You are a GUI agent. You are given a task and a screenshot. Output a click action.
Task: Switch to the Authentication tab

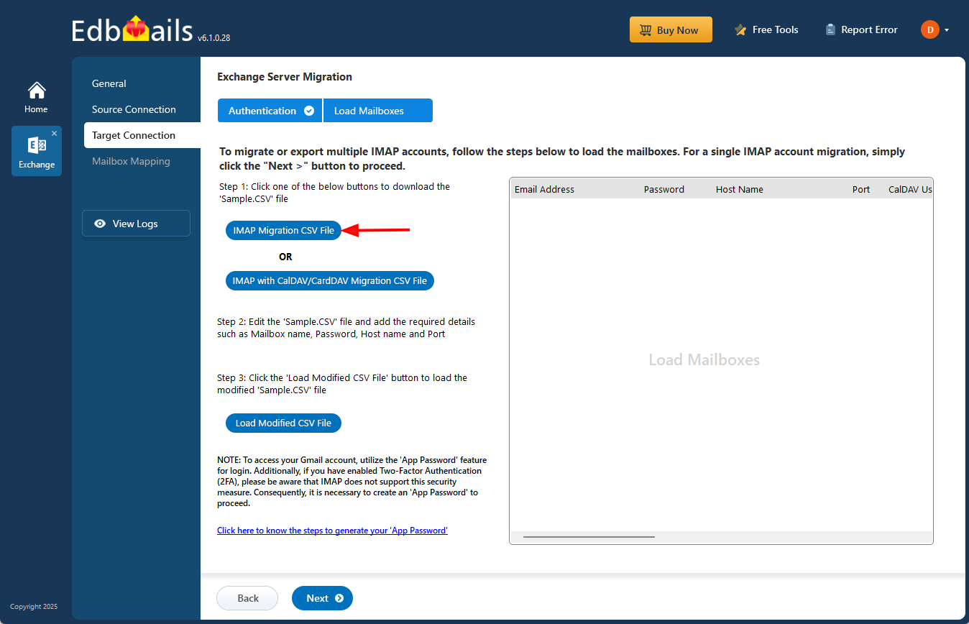tap(270, 111)
